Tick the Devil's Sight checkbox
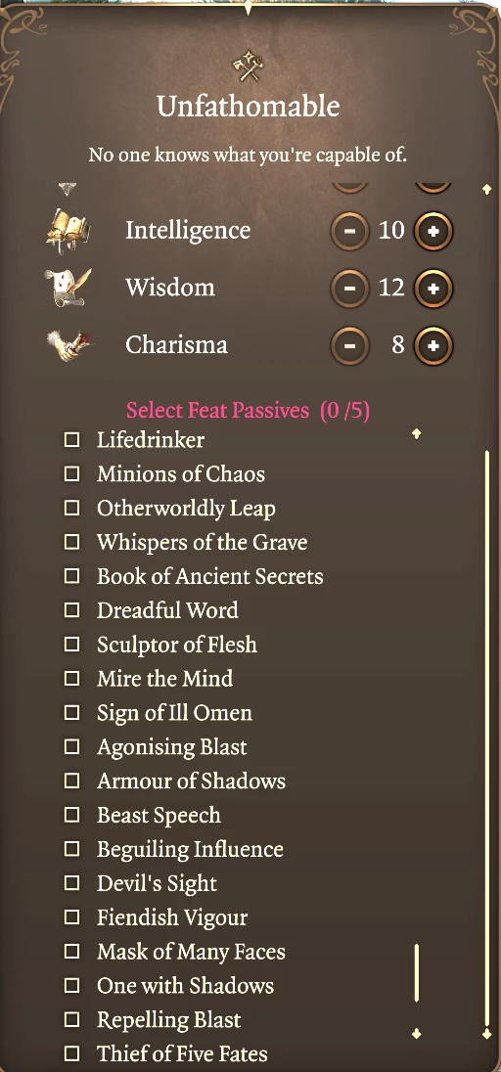 pyautogui.click(x=71, y=883)
